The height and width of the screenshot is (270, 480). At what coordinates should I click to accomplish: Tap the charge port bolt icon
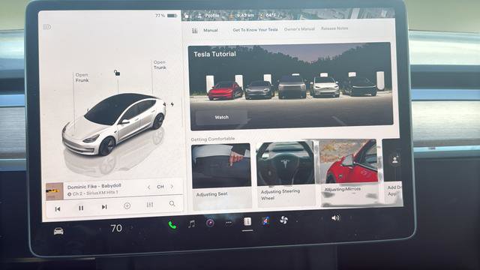click(x=172, y=104)
